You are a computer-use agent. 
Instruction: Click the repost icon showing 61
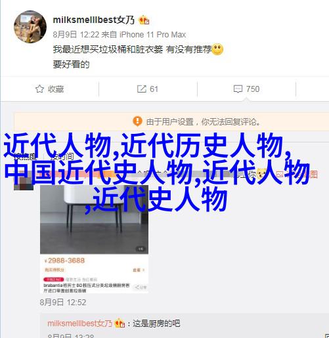pos(142,89)
